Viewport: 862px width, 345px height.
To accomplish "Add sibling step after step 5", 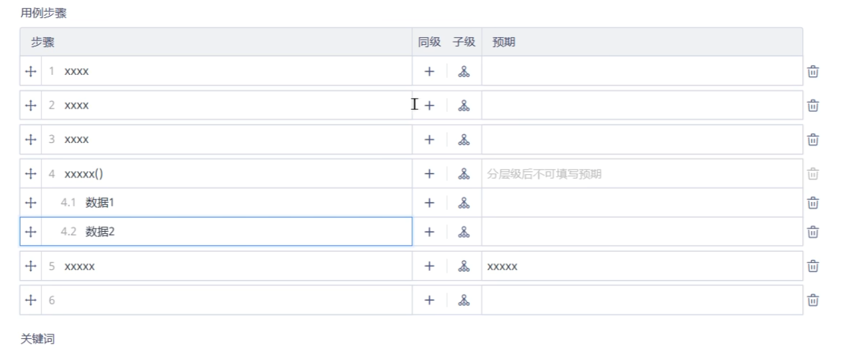I will 429,266.
